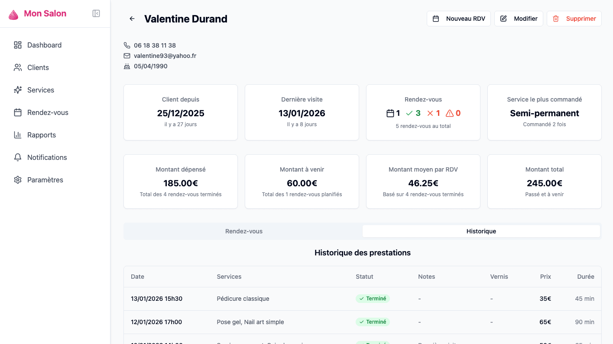Select the Clients people icon in sidebar
This screenshot has height=344, width=613.
(x=18, y=67)
